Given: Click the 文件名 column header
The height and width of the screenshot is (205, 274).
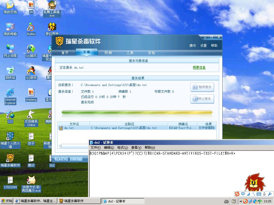Looking at the screenshot, I should [74, 124].
